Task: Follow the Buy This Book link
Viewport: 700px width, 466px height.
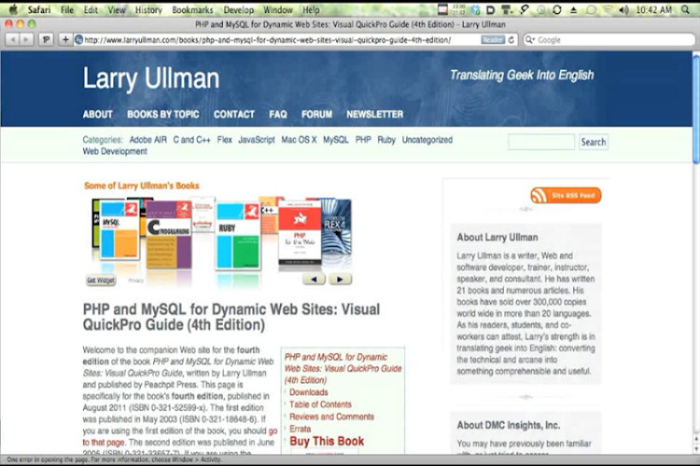Action: pyautogui.click(x=327, y=442)
